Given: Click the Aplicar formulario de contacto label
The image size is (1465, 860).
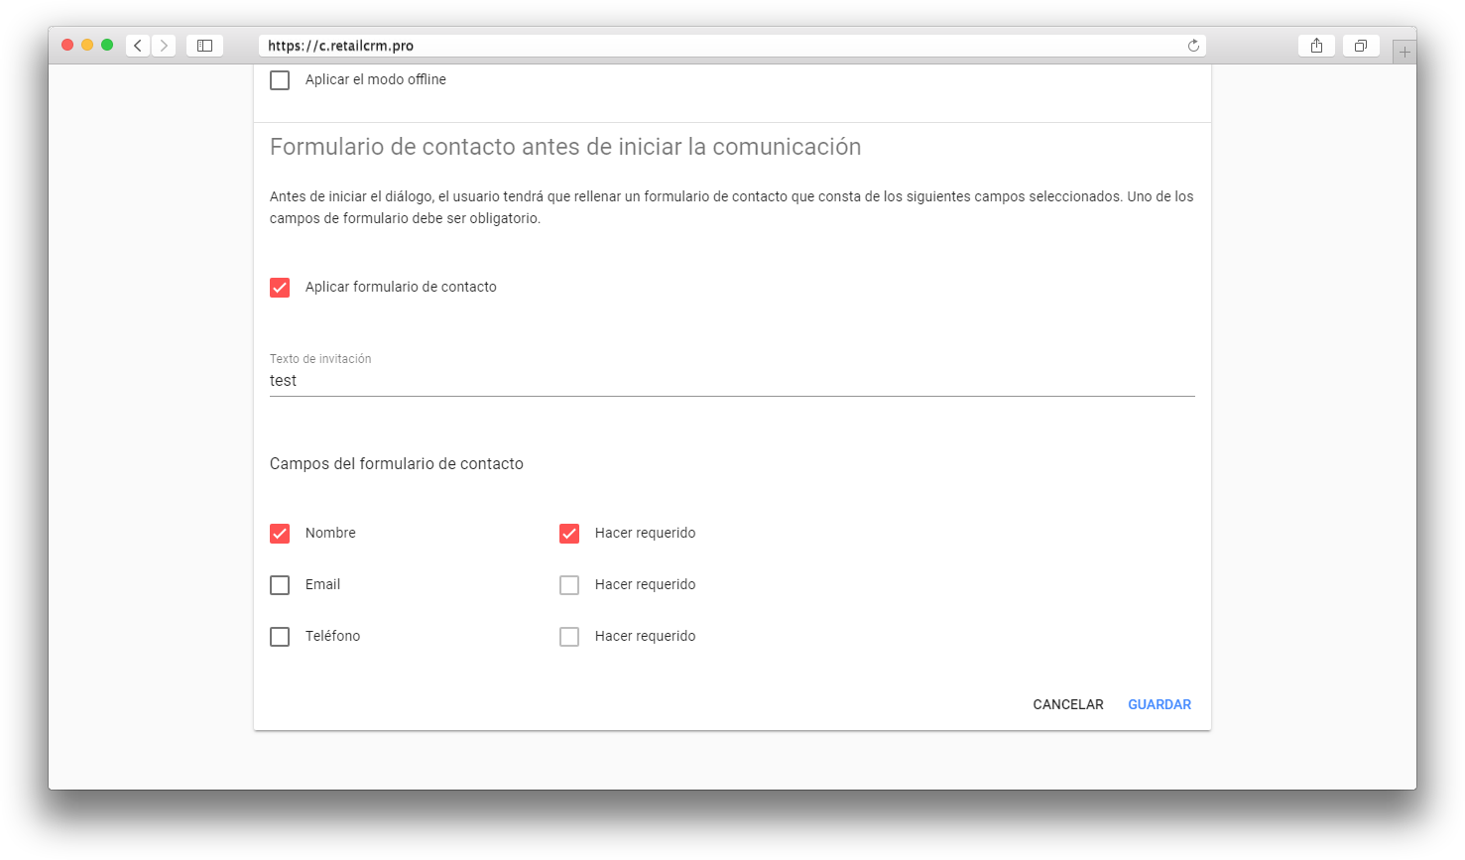Looking at the screenshot, I should pos(401,287).
